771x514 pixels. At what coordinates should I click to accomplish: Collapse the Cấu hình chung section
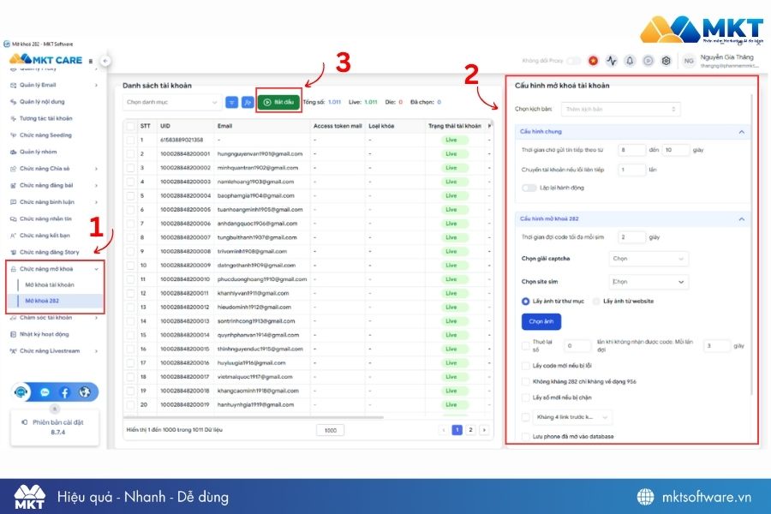pos(741,132)
